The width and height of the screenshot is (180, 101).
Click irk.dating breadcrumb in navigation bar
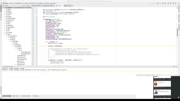pyautogui.click(x=4, y=3)
